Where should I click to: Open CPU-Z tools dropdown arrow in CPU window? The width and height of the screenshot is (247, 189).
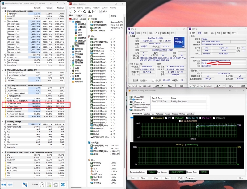coord(163,86)
